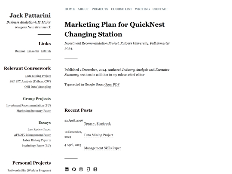This screenshot has width=232, height=174.
Task: Click the Essays sidebar heading
Action: point(45,122)
